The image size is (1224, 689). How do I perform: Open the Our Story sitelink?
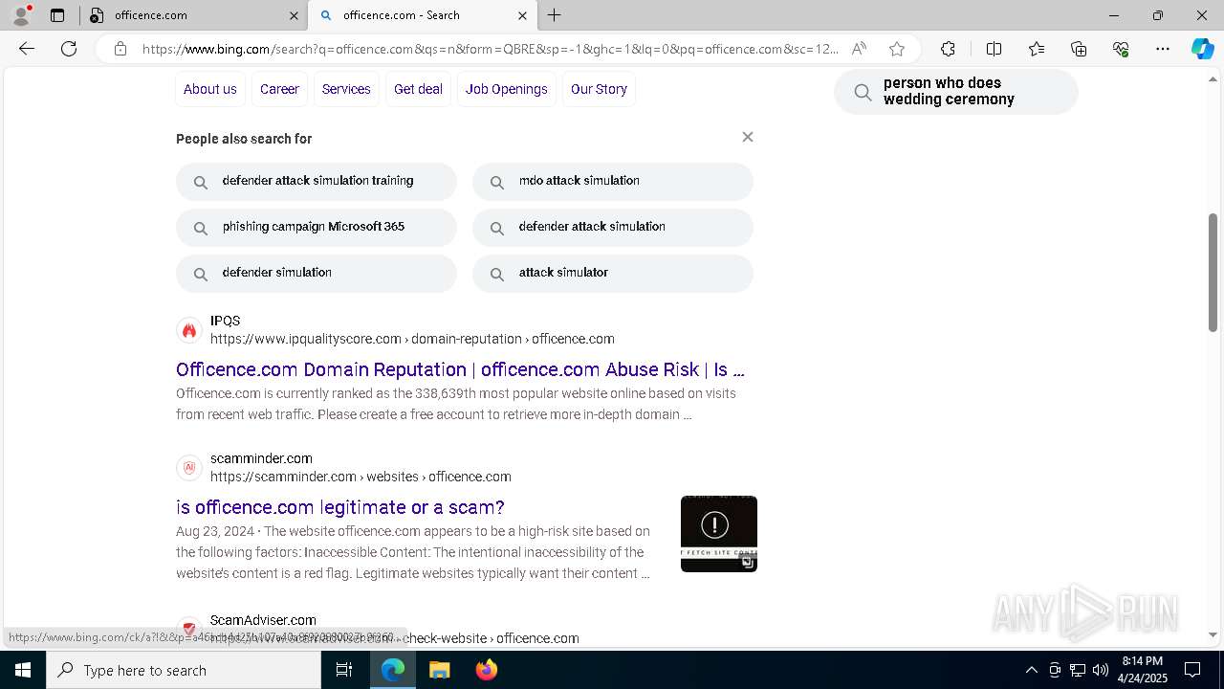coord(599,89)
